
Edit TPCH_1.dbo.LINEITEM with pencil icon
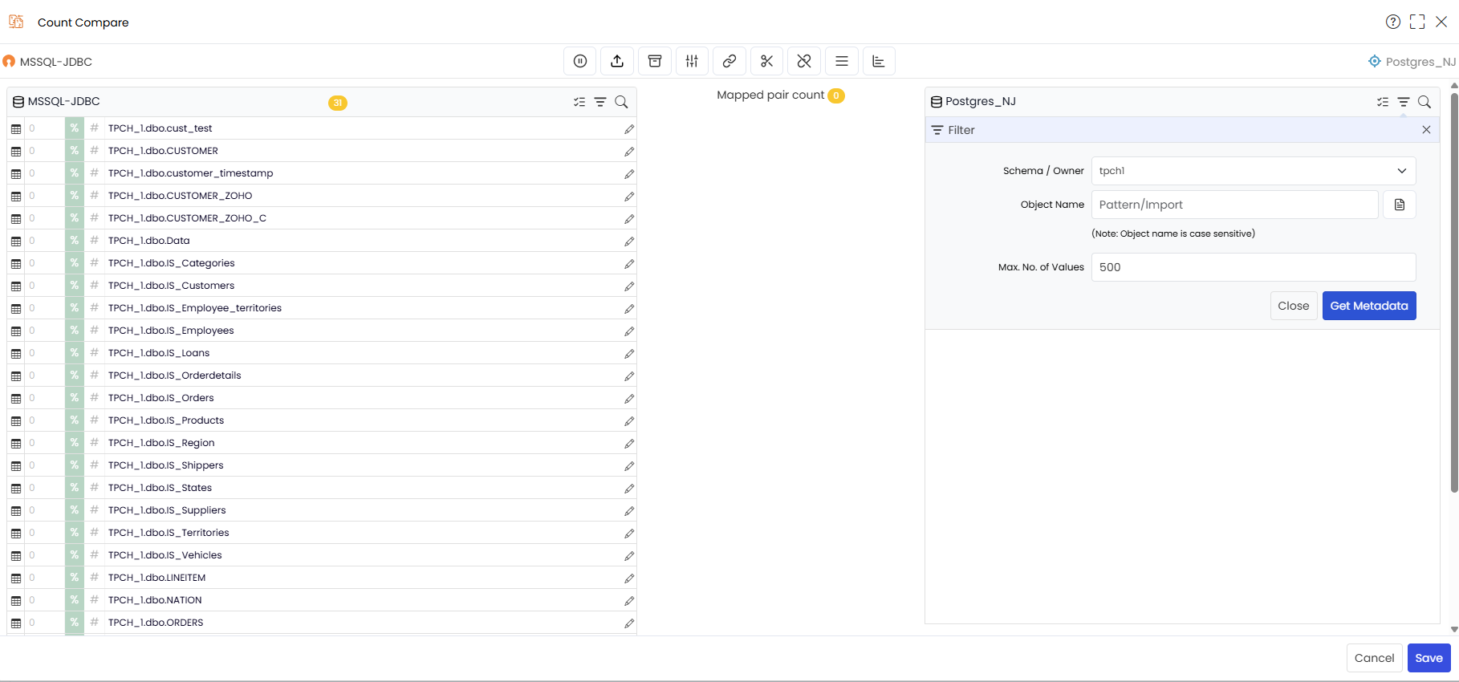pos(629,578)
